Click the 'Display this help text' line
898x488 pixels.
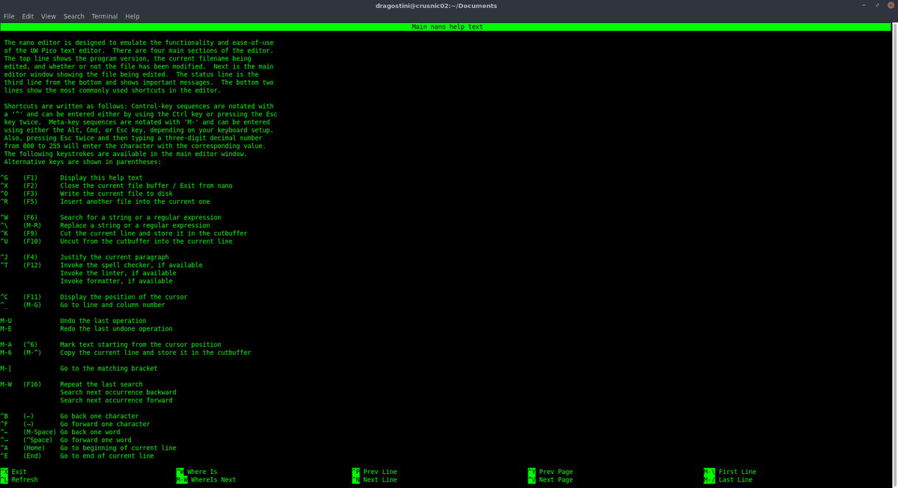[102, 178]
